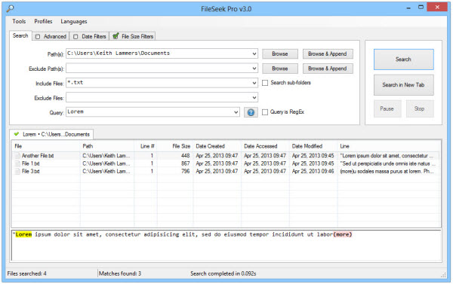Enable Query is RegEx checkbox

click(265, 112)
